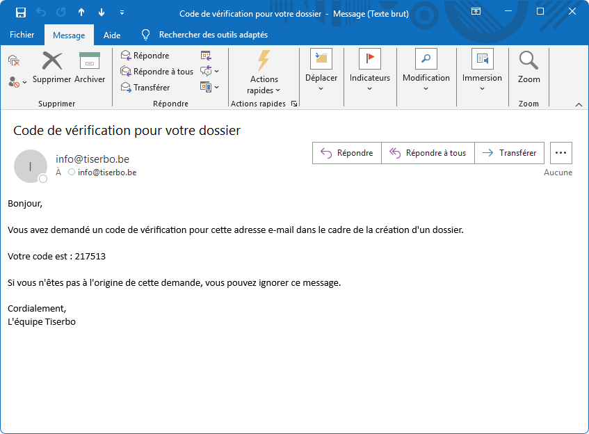Open the Fichier tab

[22, 34]
